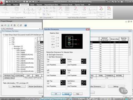This screenshot has height=100, width=133.
Task: Toggle SNAP in the status bar
Action: pos(27,99)
